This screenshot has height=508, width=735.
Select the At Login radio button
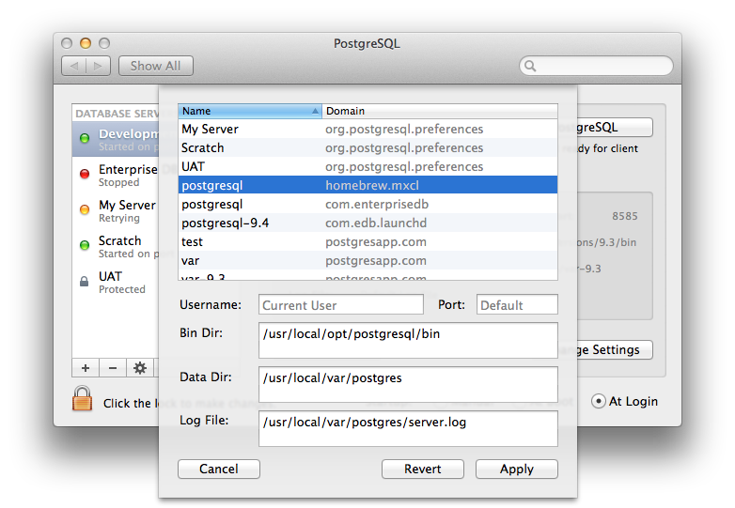pos(598,401)
